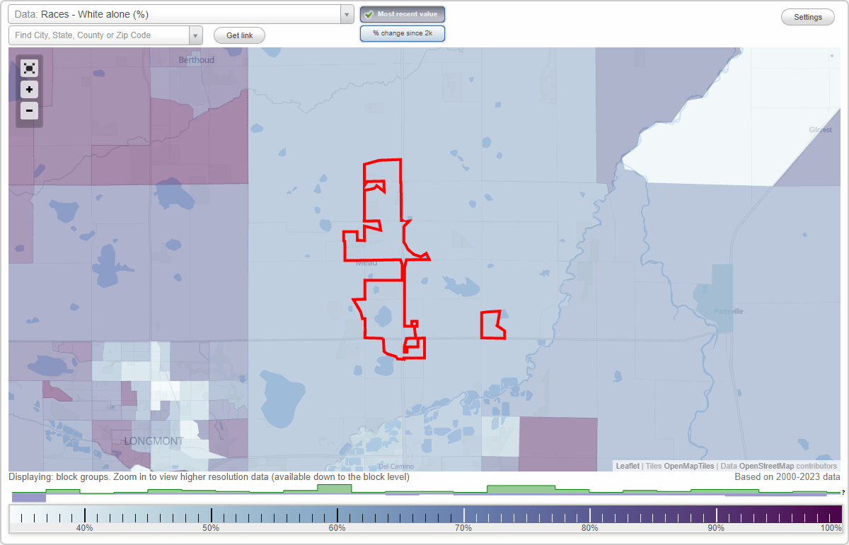Zoom out using the minus map control
Viewport: 849px width, 545px height.
[x=28, y=110]
